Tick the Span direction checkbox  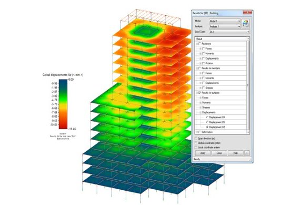(x=196, y=139)
